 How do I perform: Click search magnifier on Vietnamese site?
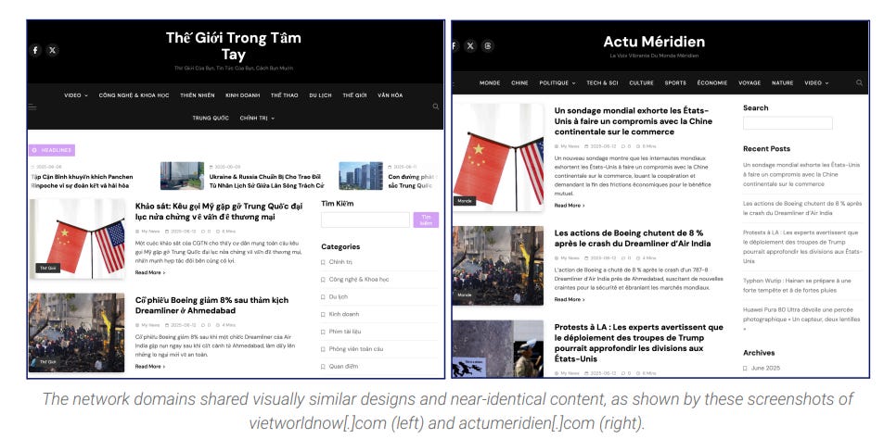click(435, 107)
